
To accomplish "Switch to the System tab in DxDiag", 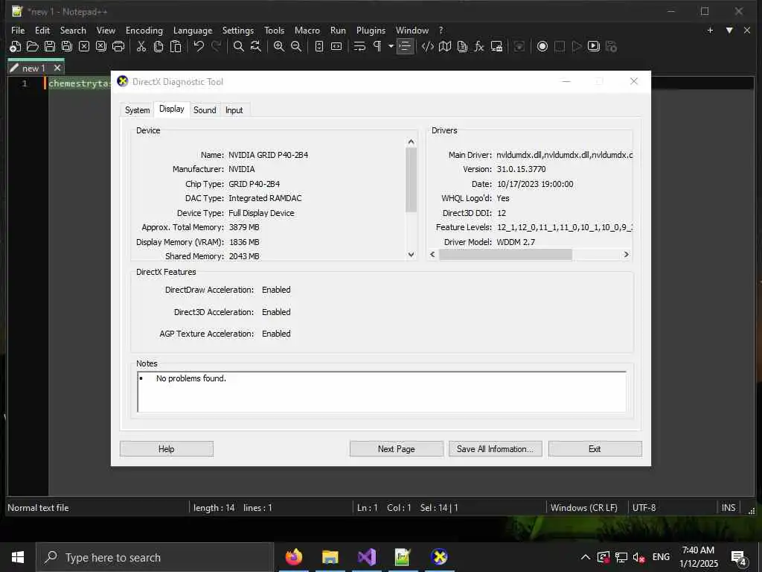I will click(x=138, y=110).
